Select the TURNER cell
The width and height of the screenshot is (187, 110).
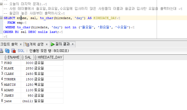click(12, 79)
